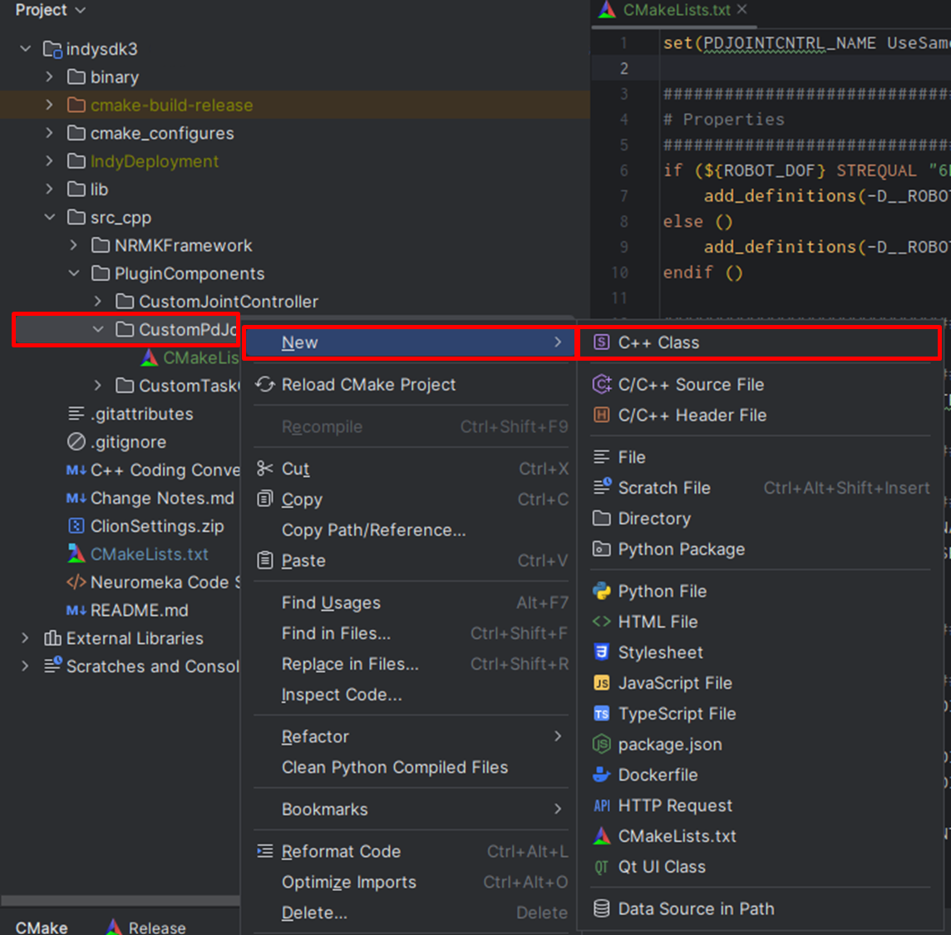Expand the CustomJointController folder
Screen dimensions: 951x935
pos(98,302)
